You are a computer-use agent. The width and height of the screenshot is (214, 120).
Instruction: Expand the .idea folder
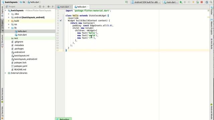9,14
